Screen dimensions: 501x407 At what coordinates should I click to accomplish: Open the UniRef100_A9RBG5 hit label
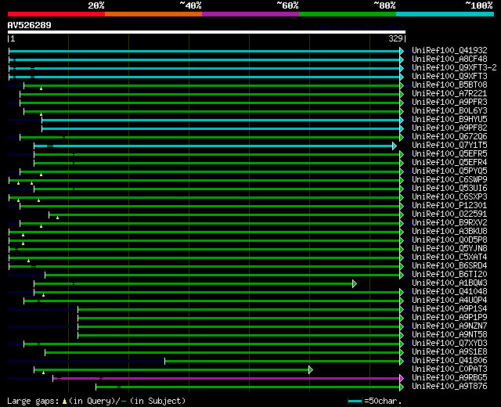click(x=449, y=378)
